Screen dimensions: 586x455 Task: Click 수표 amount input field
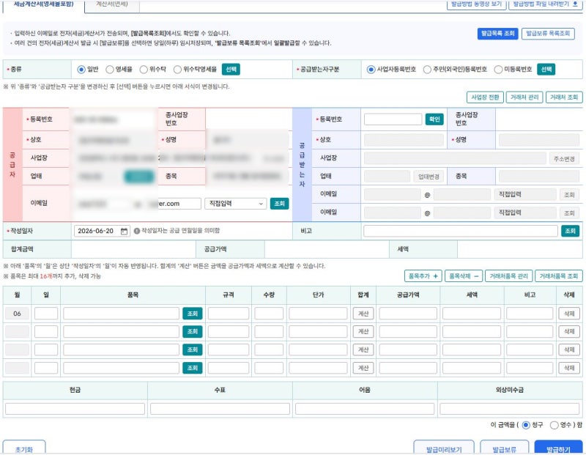[x=220, y=409]
